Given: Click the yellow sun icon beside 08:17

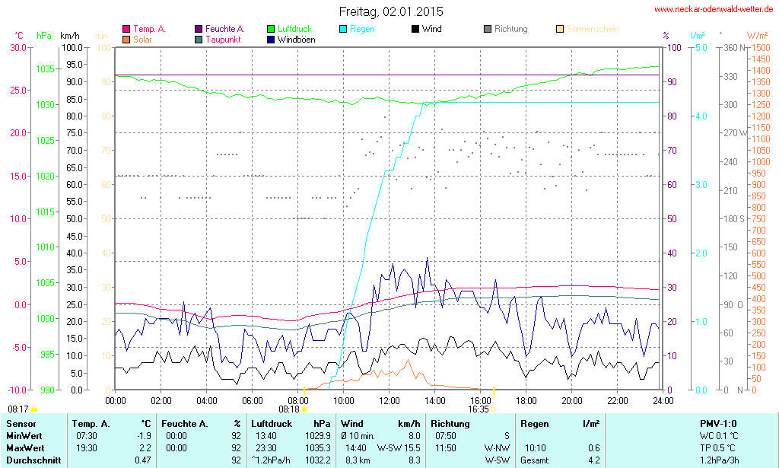Looking at the screenshot, I should 33,409.
